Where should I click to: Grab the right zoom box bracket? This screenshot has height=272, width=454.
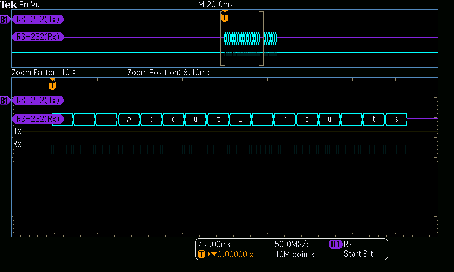(x=262, y=39)
